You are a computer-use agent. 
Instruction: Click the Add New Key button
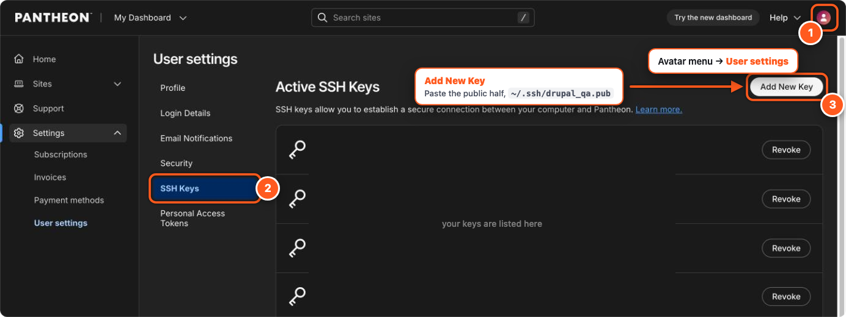click(x=786, y=87)
